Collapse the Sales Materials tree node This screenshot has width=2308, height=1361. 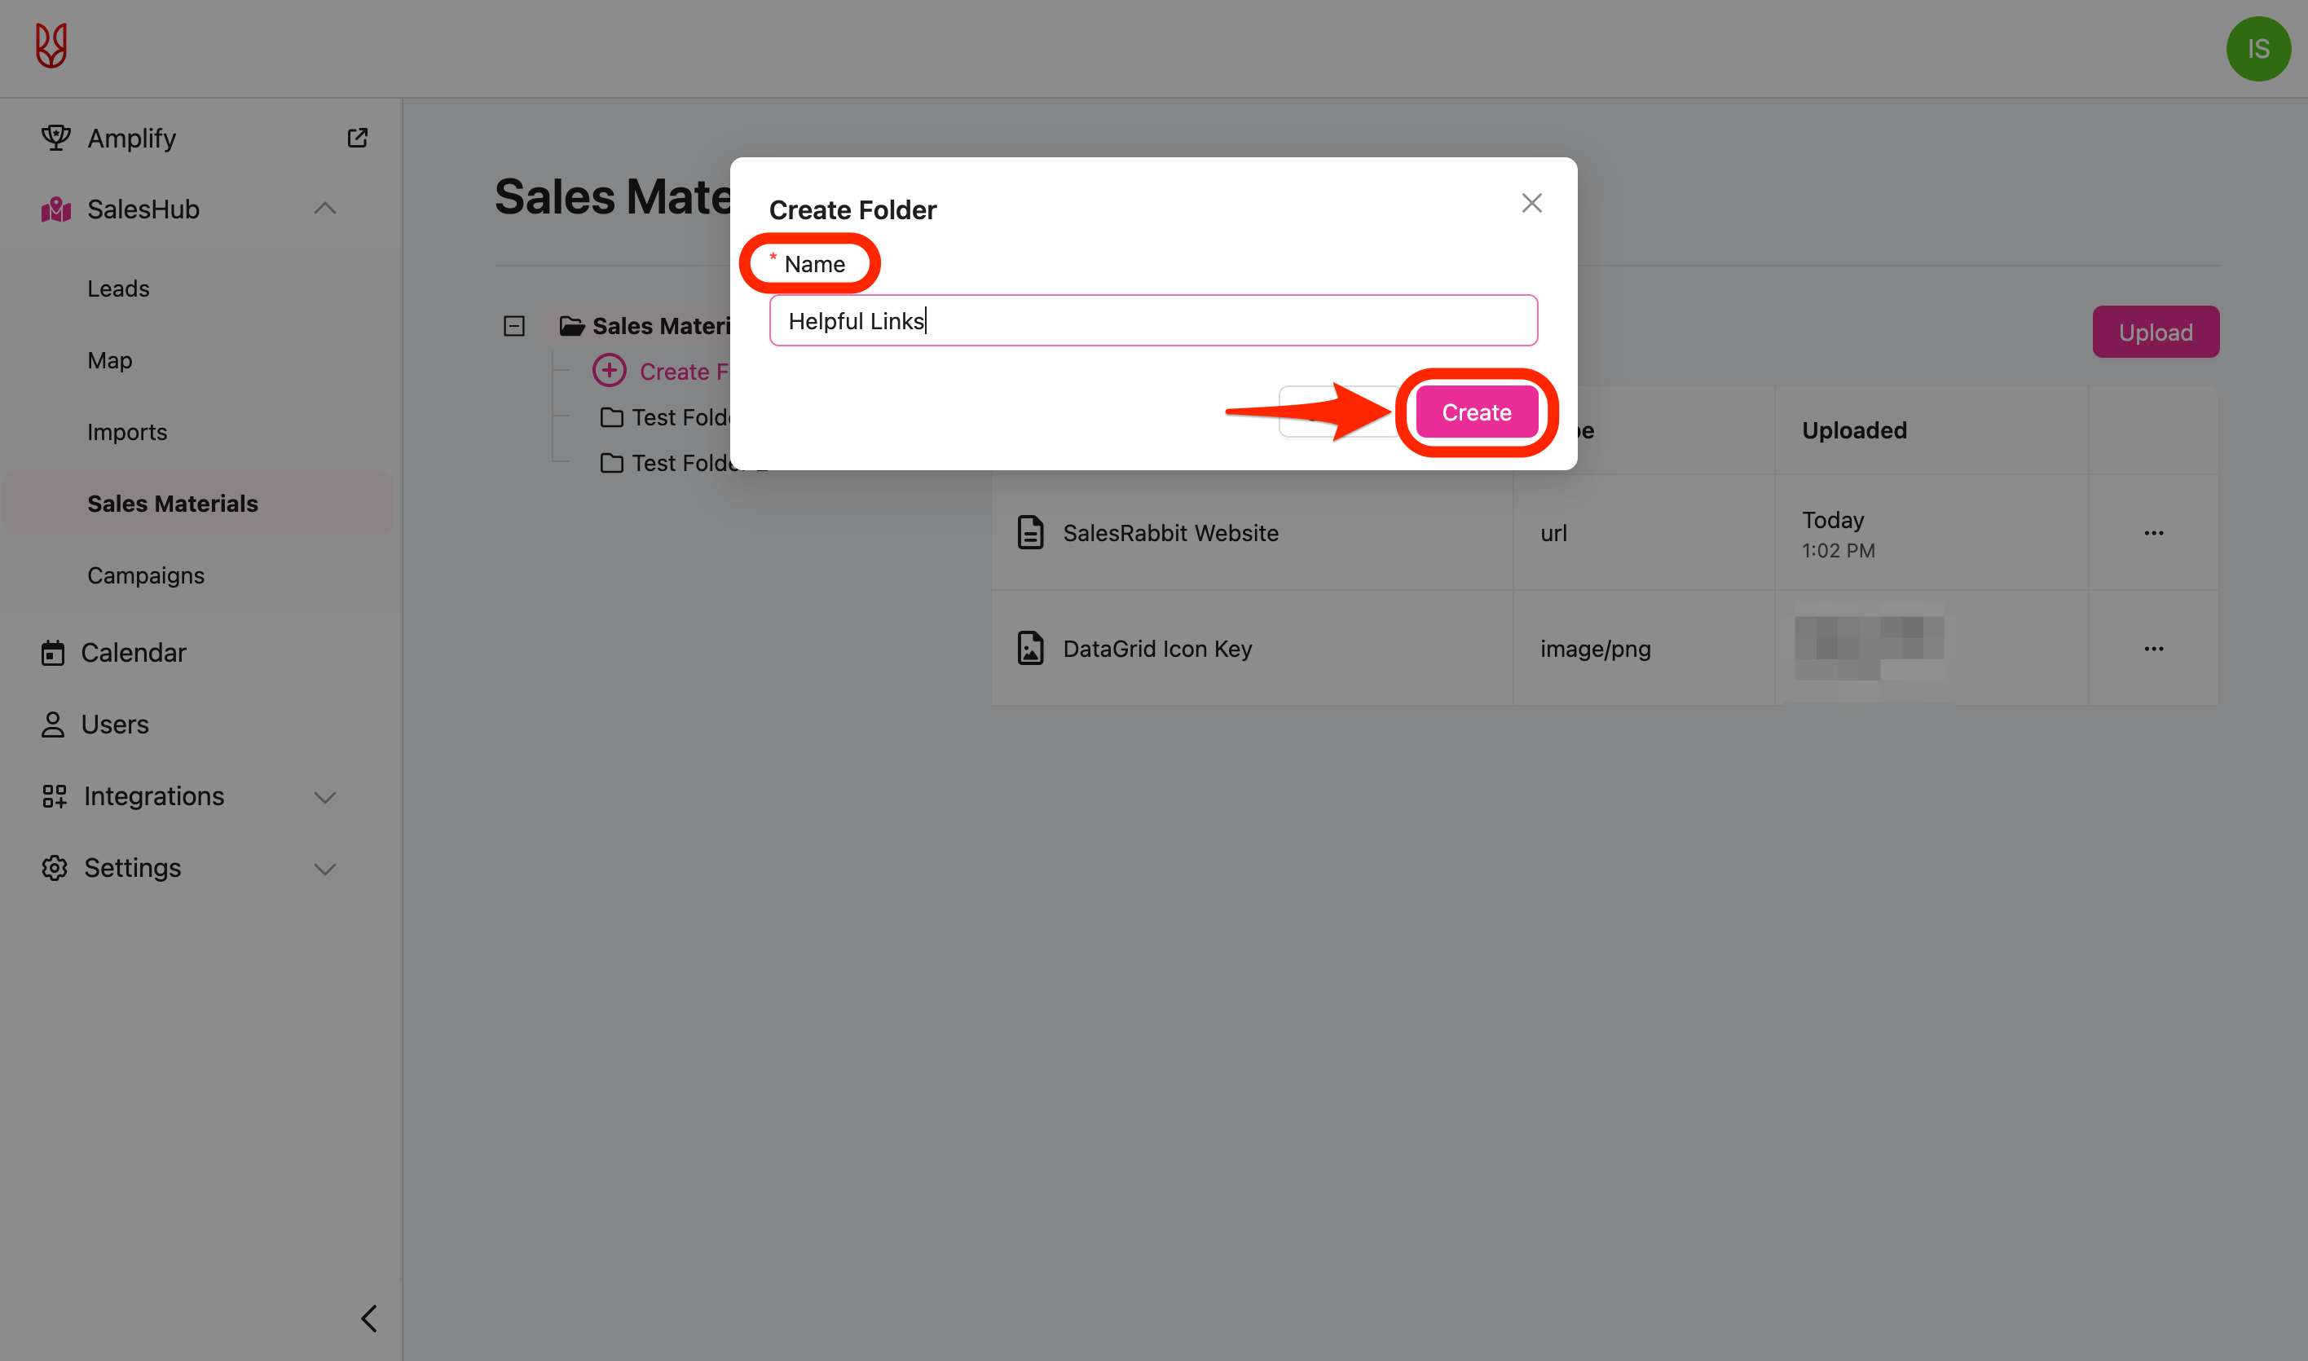pos(514,325)
